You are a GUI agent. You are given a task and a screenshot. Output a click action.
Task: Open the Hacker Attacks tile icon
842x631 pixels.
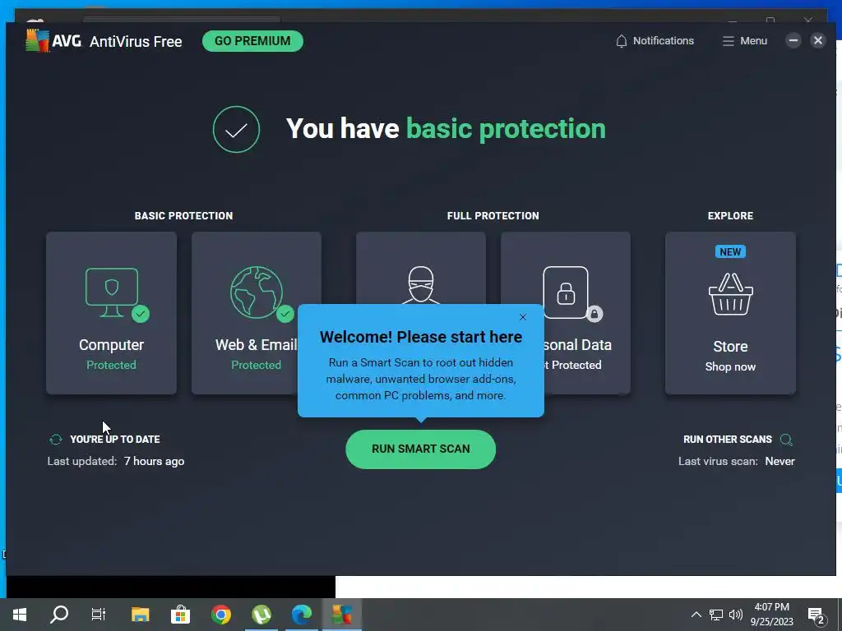pos(420,284)
